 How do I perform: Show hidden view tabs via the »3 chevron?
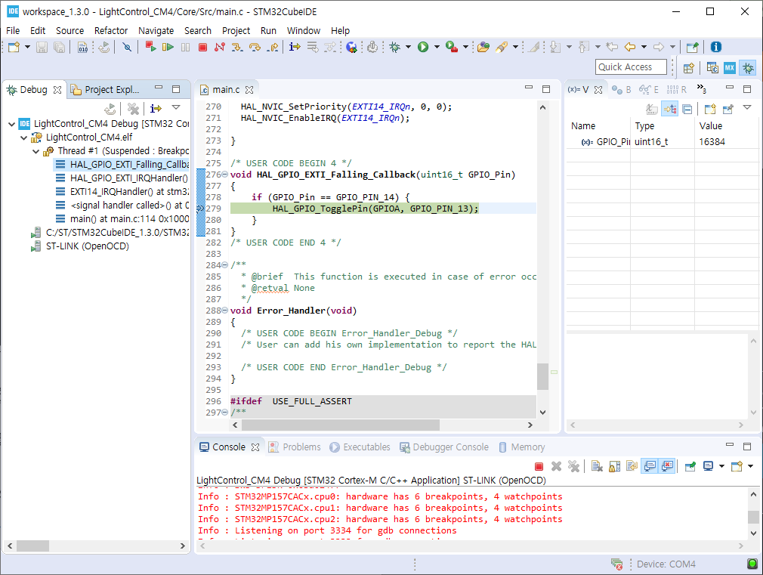(701, 88)
